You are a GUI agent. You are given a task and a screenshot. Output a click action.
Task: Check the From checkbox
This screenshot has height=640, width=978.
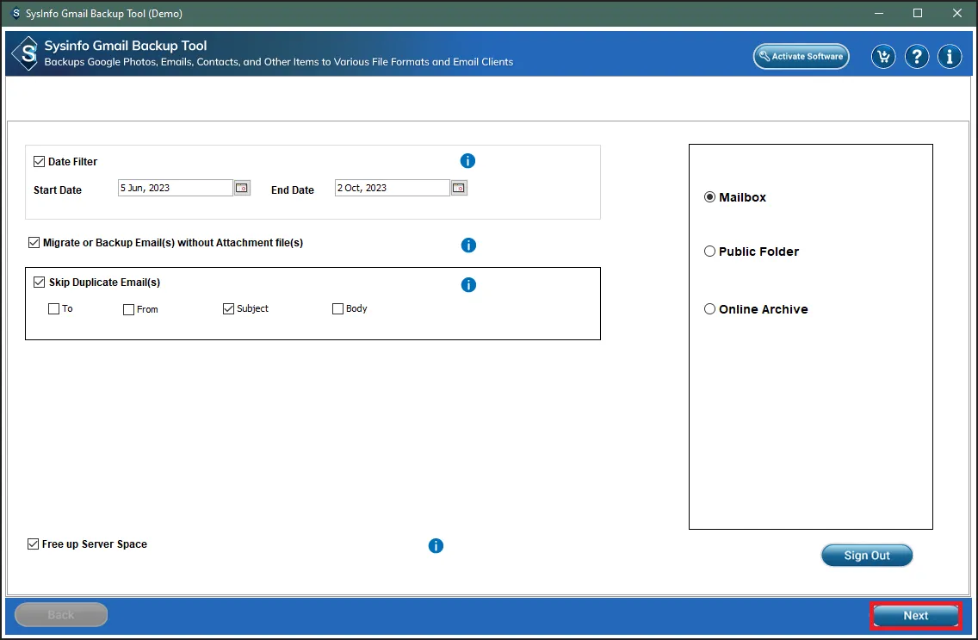129,310
